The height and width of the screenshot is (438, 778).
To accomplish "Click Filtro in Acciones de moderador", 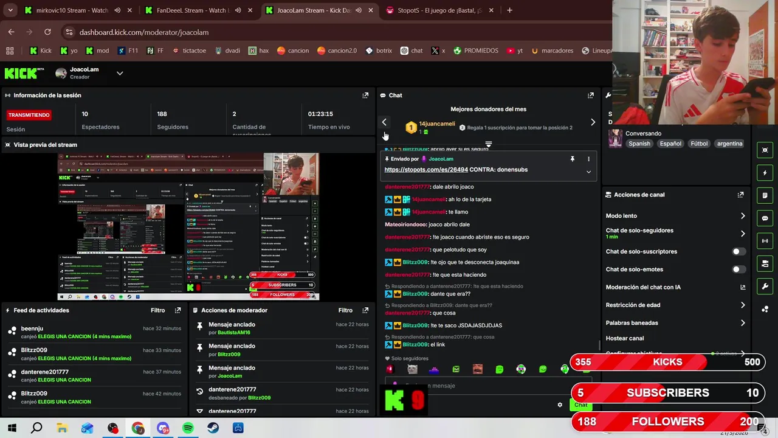I will [345, 310].
